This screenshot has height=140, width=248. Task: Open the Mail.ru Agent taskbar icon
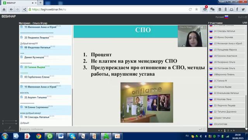pyautogui.click(x=50, y=136)
